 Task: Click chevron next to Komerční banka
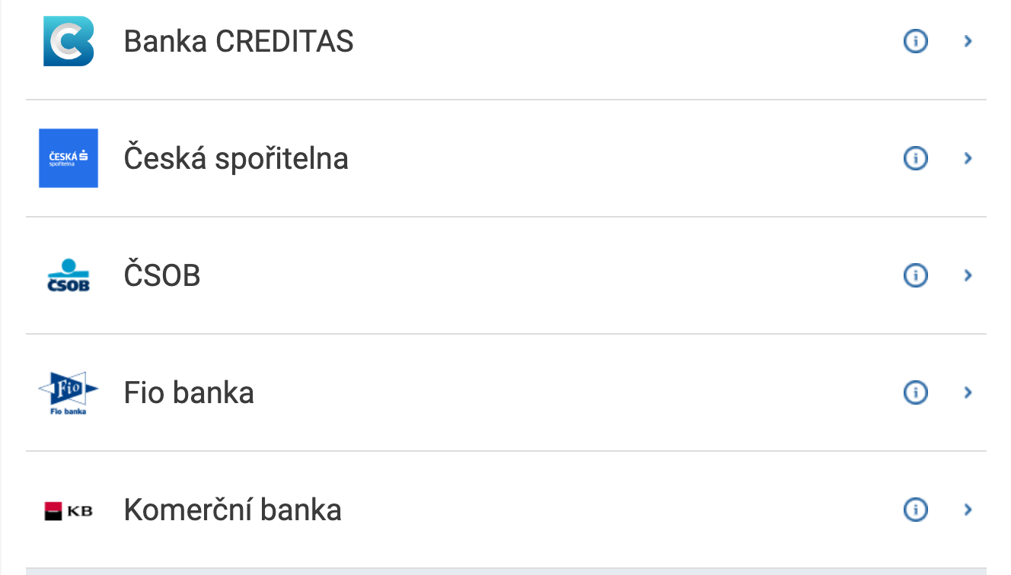968,510
